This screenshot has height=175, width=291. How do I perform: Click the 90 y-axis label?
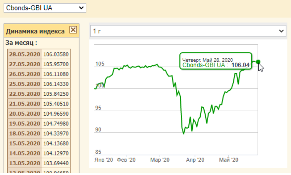coord(98,130)
